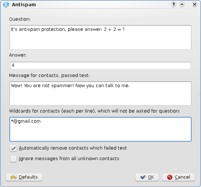Open context help with the question mark button
The image size is (201, 187).
click(x=173, y=5)
